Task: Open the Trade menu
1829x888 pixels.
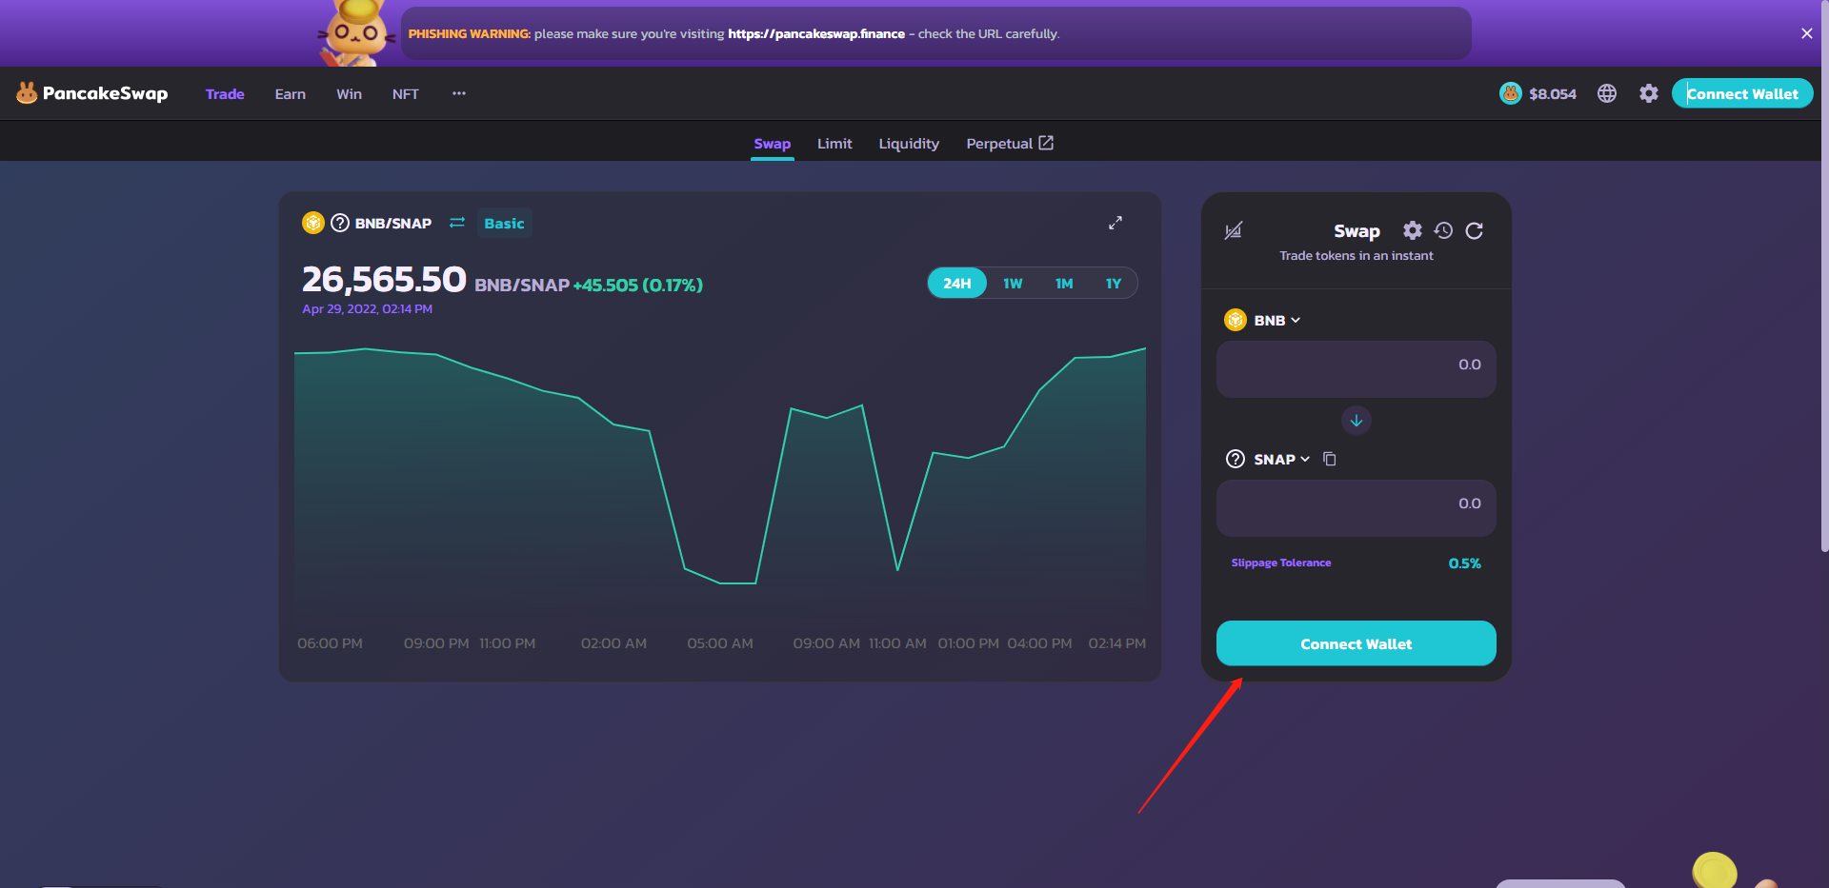Action: pyautogui.click(x=225, y=93)
